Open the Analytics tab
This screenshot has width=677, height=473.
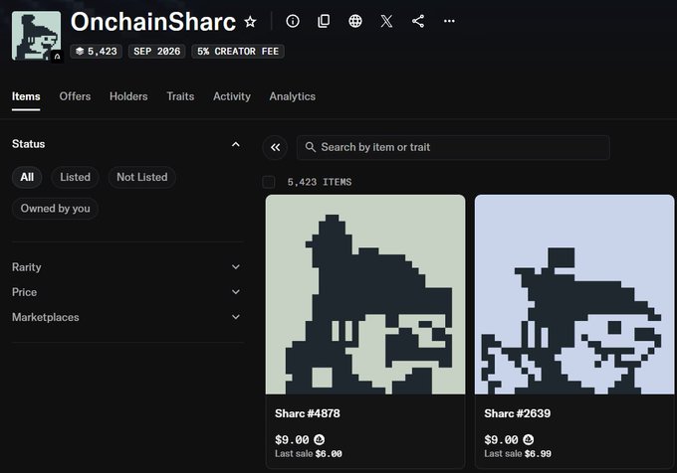click(x=293, y=96)
